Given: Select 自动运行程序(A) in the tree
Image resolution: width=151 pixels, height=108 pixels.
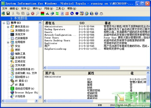Looking at the screenshot, I should [x=25, y=88].
